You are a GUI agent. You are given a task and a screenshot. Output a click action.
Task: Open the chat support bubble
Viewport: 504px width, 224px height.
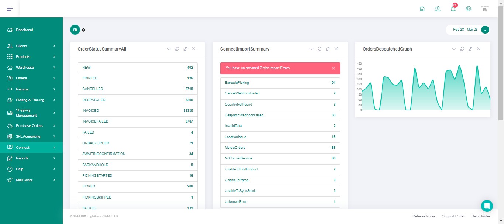coord(487,206)
